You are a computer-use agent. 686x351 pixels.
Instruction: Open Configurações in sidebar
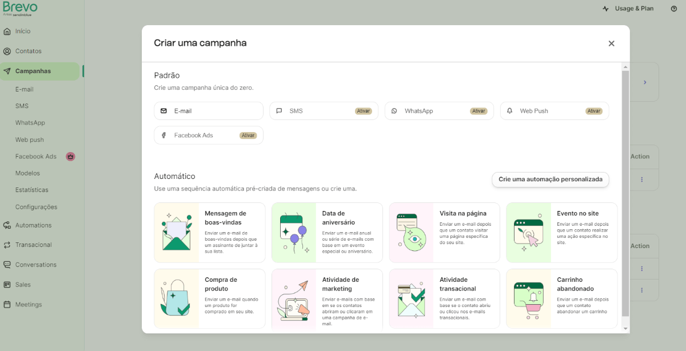tap(37, 207)
